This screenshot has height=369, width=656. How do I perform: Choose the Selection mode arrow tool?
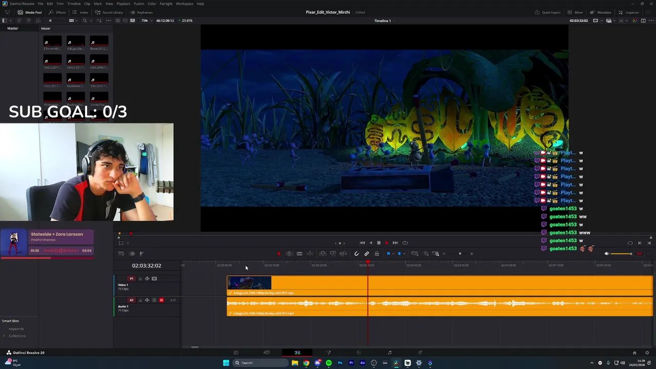tap(279, 254)
